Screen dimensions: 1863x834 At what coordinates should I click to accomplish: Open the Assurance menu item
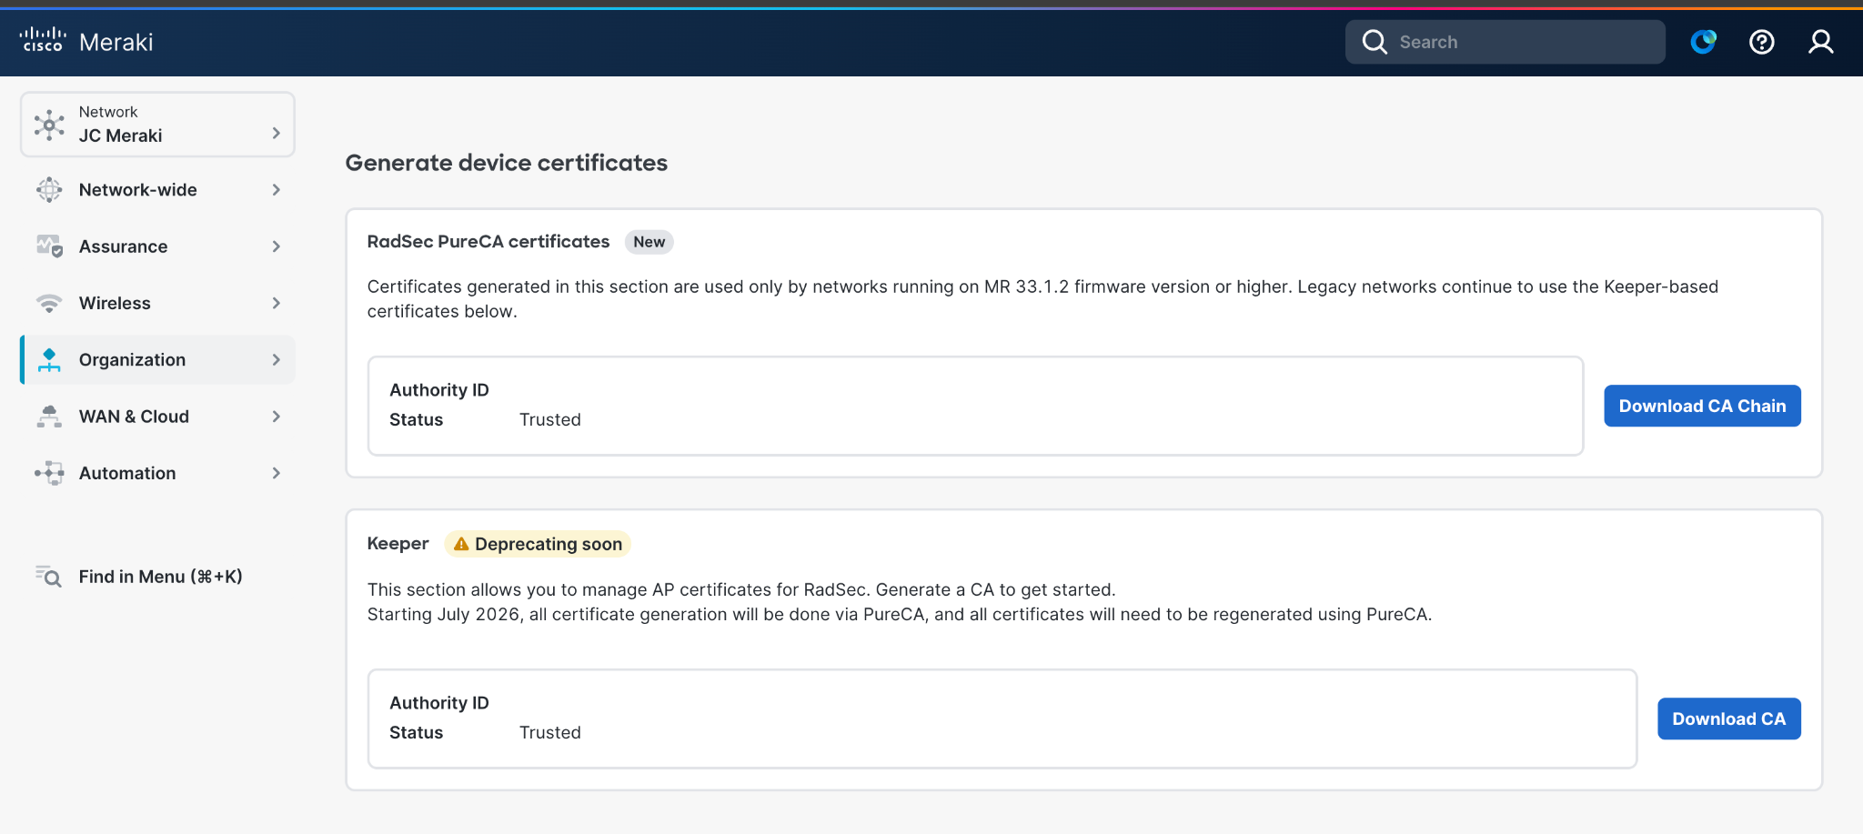tap(158, 246)
